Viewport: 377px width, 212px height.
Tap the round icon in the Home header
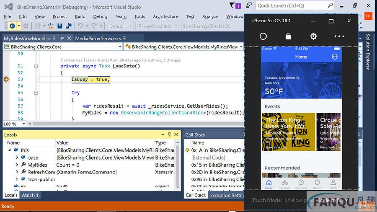point(335,57)
